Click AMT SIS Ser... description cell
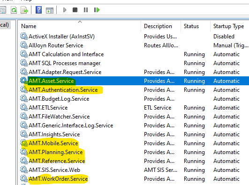The height and width of the screenshot is (185, 249). coord(160,170)
